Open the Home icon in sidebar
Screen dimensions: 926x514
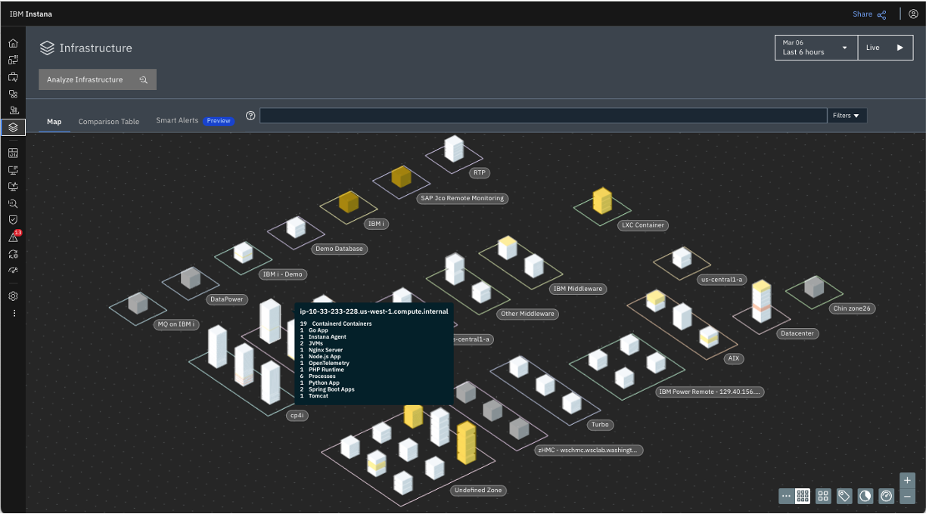[13, 43]
